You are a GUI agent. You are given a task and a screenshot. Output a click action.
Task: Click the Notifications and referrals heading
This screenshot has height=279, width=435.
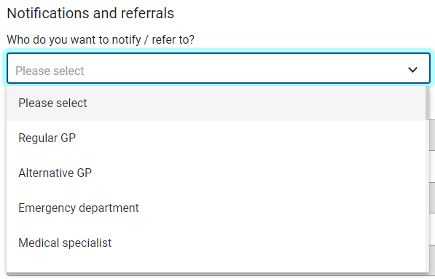pyautogui.click(x=90, y=13)
